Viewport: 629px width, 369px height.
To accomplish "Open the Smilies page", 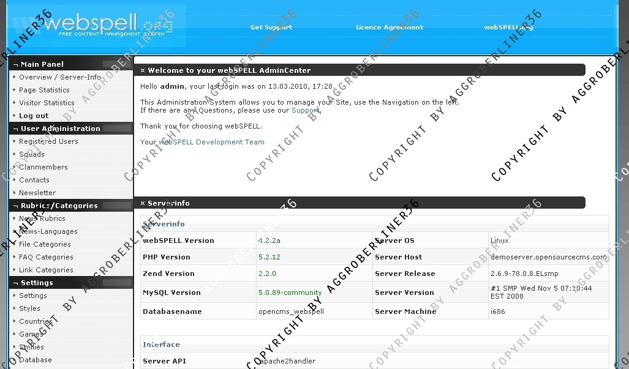I will [31, 346].
